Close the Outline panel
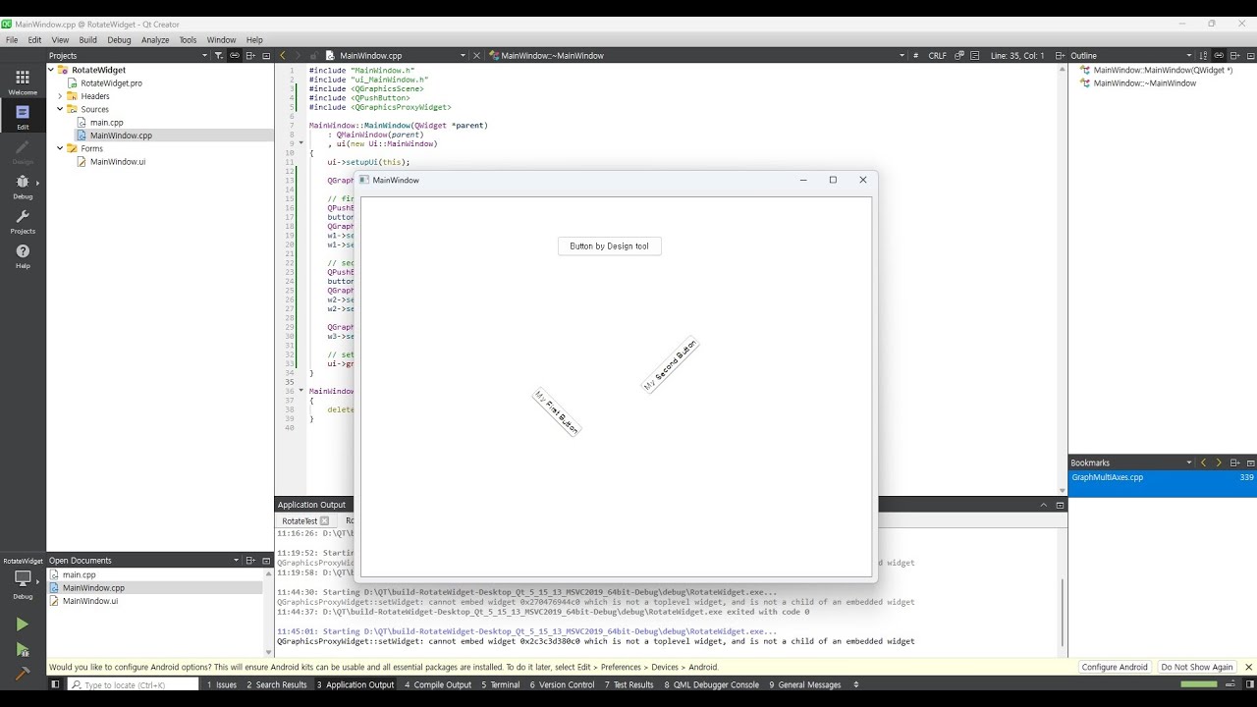1257x707 pixels. coord(1250,56)
